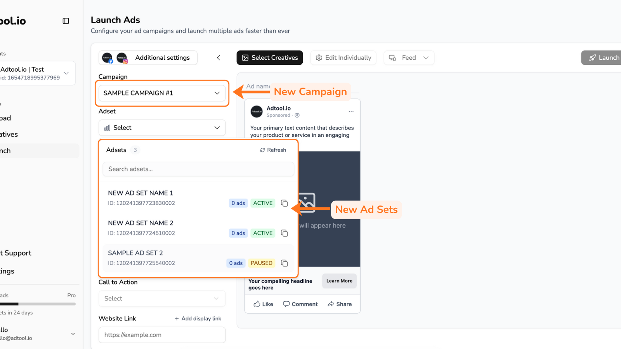This screenshot has height=349, width=621.
Task: Switch to Select Creatives tab
Action: coord(270,58)
